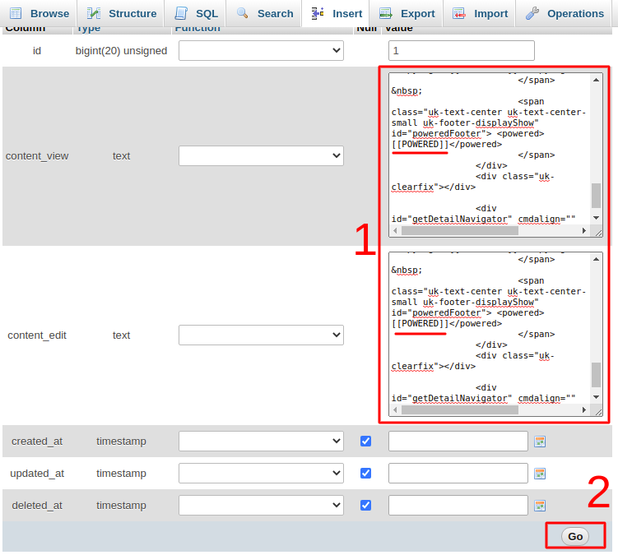Click content_view horizontal scrollbar thumb
Viewport: 618px width, 555px height.
pyautogui.click(x=459, y=231)
